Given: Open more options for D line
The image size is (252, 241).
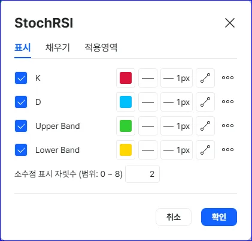Looking at the screenshot, I should point(227,102).
